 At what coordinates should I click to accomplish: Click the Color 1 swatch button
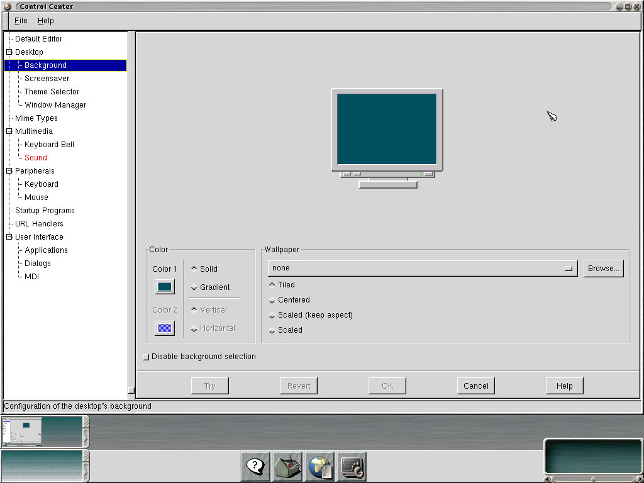click(x=165, y=287)
